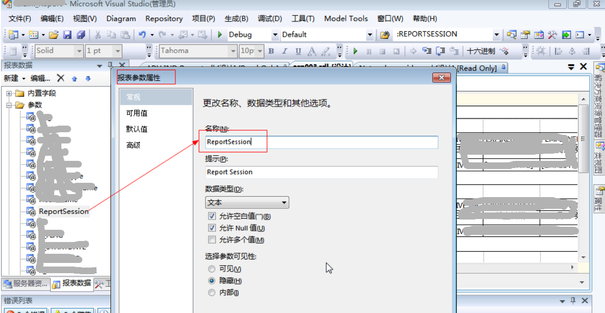Viewport: 605px width, 313px height.
Task: Open the Default platform dropdown
Action: [x=370, y=35]
